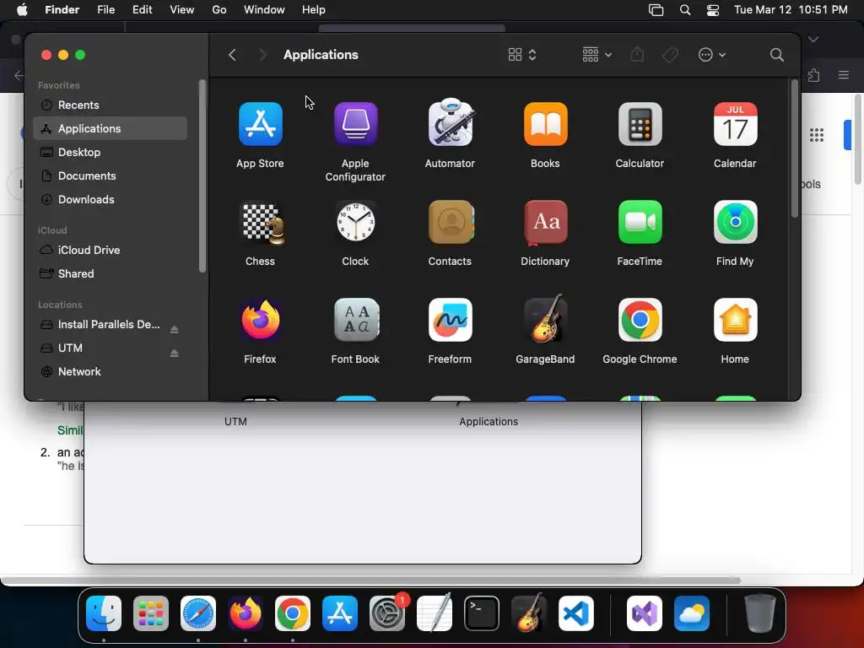Open the Action ellipsis menu
This screenshot has height=648, width=864.
(712, 55)
